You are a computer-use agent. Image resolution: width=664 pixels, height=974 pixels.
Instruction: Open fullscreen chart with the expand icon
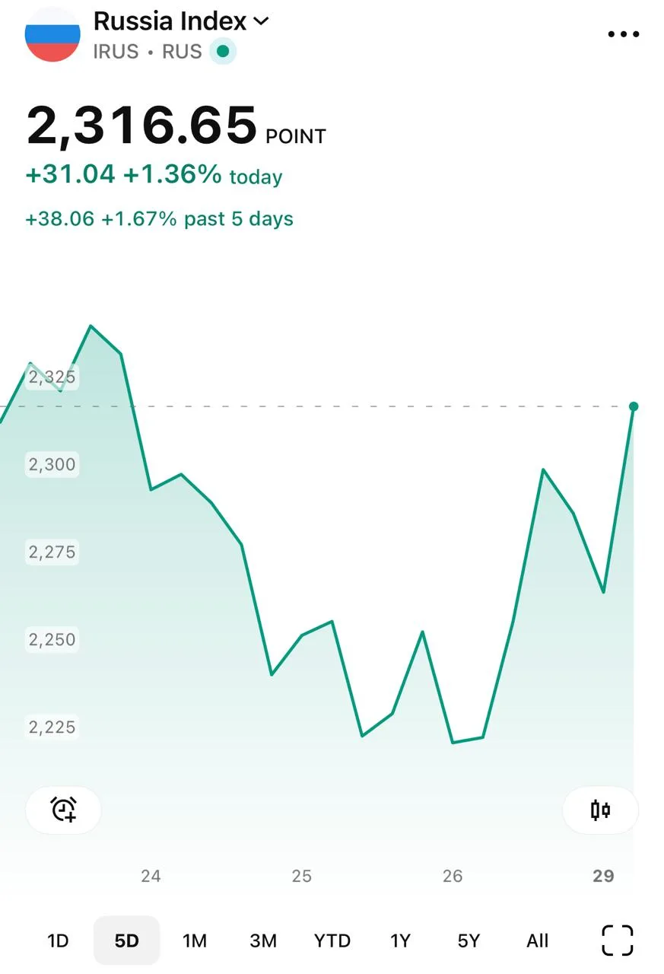tap(617, 941)
